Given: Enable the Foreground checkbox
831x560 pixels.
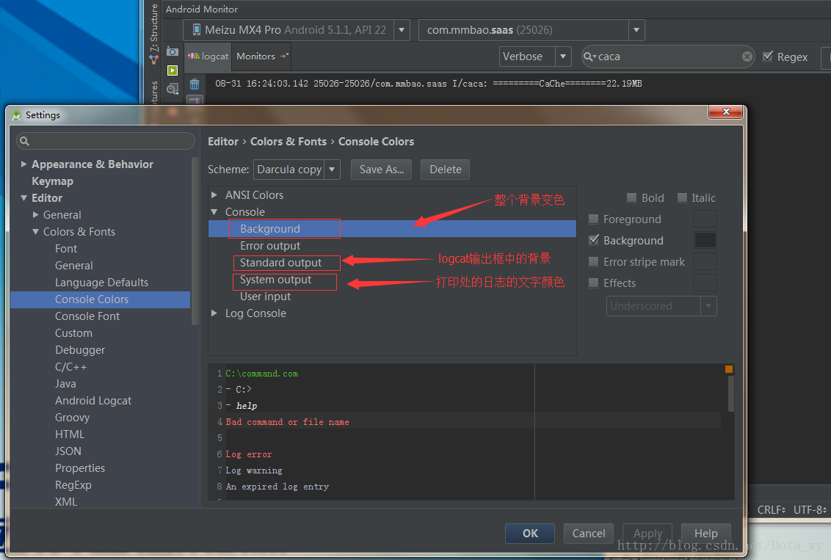Looking at the screenshot, I should point(594,219).
